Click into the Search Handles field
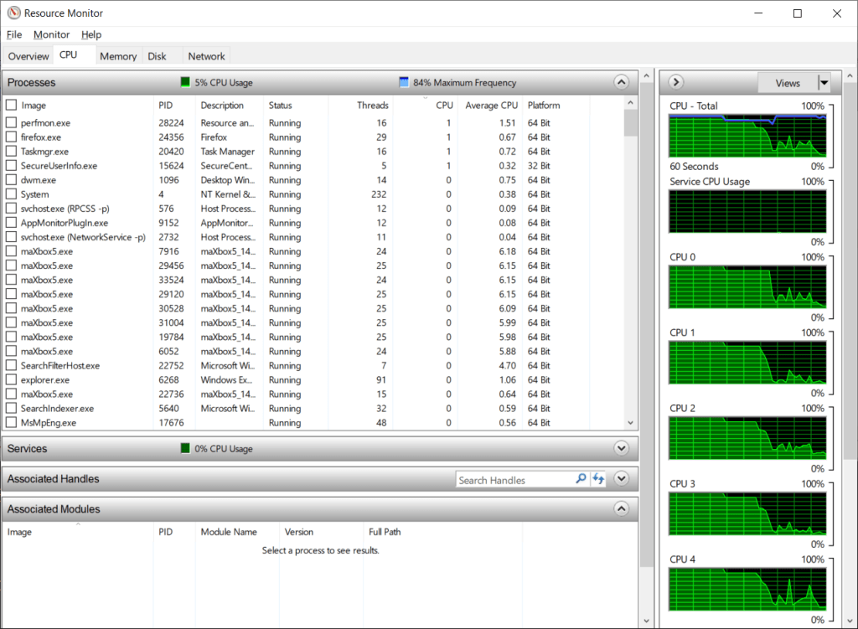858x629 pixels. click(x=514, y=480)
